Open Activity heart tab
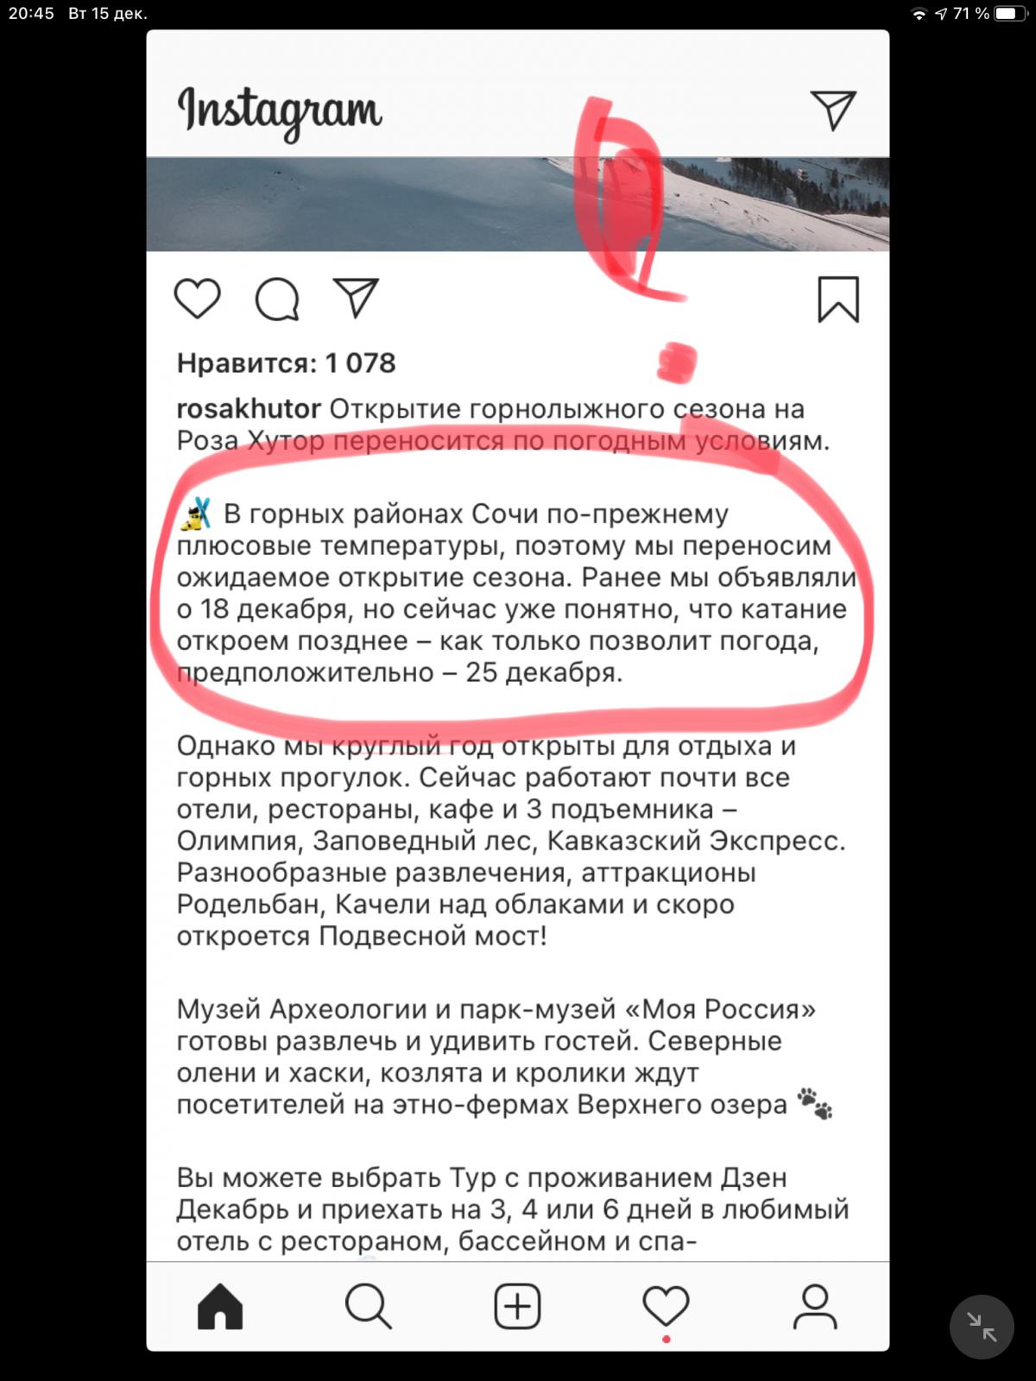Screen dimensions: 1036x1381 [666, 1306]
